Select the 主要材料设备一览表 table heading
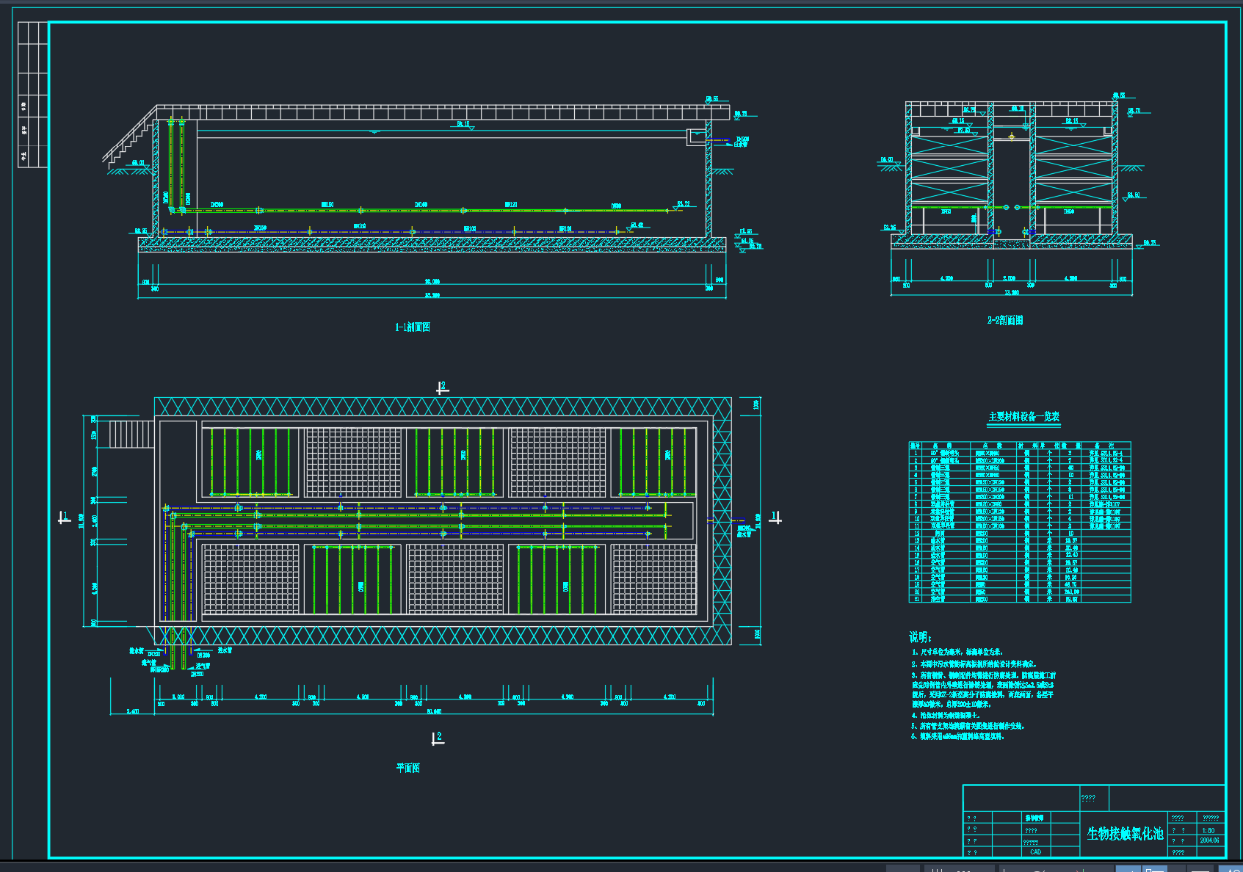This screenshot has height=872, width=1243. click(1023, 417)
